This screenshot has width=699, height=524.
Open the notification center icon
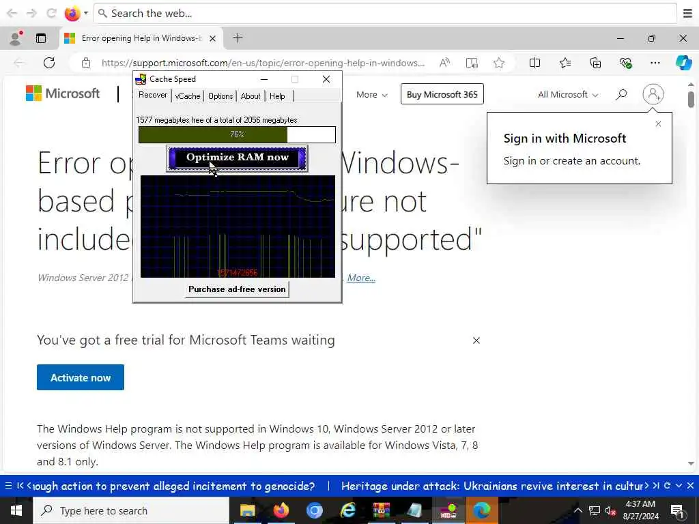pyautogui.click(x=677, y=510)
